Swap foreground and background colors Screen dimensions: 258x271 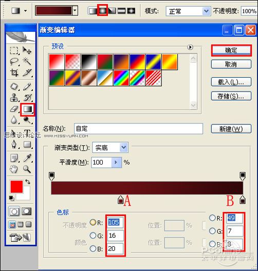click(28, 182)
